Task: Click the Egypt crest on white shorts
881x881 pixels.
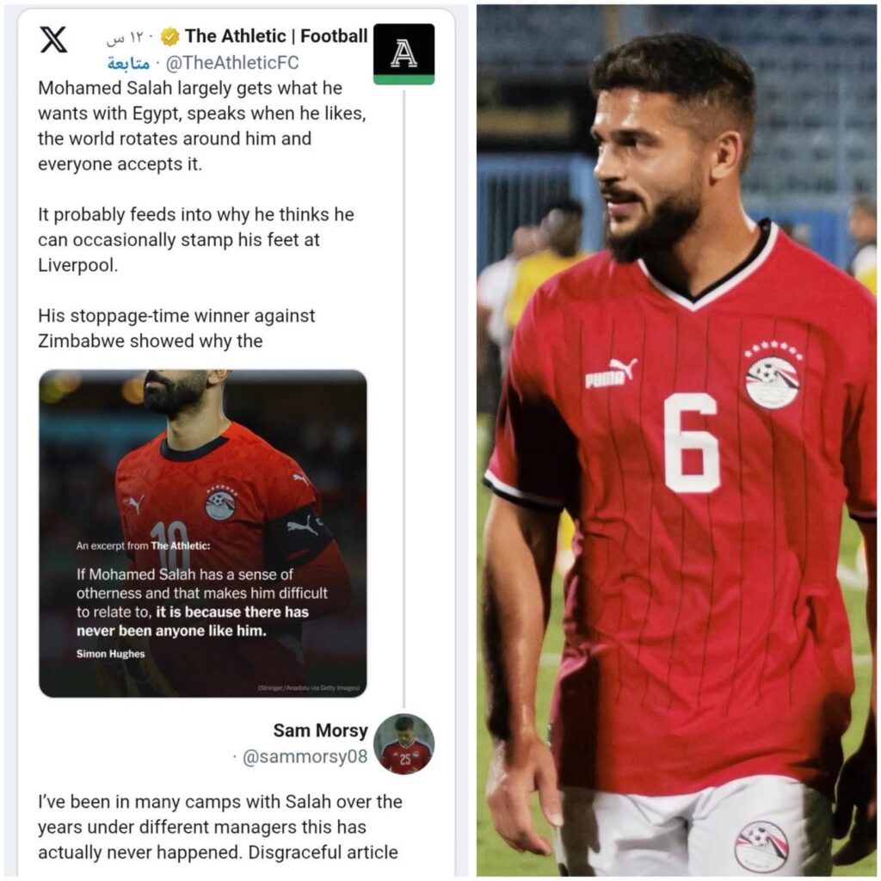Action: (x=762, y=847)
